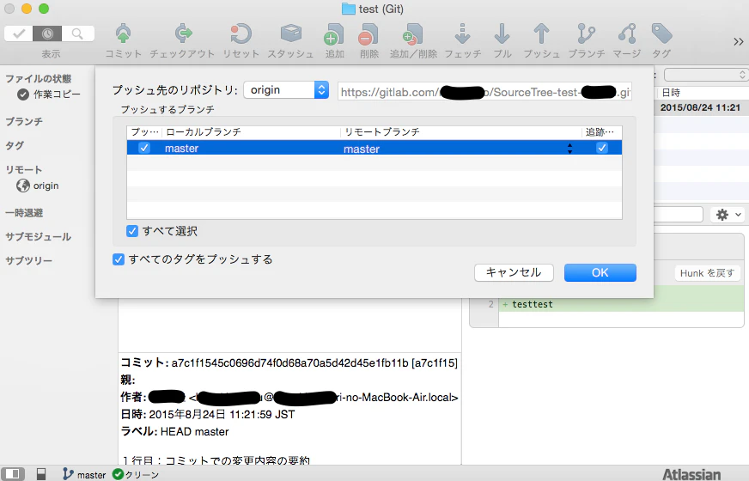The width and height of the screenshot is (749, 481).
Task: Expand the Tags (タグ) sidebar section
Action: click(15, 146)
